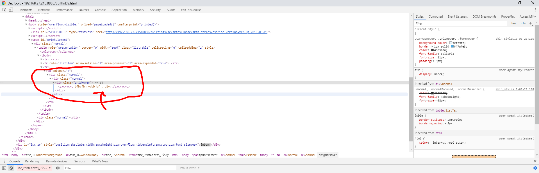Image resolution: width=539 pixels, height=173 pixels.
Task: Focus the console Filter field
Action: [x=120, y=168]
